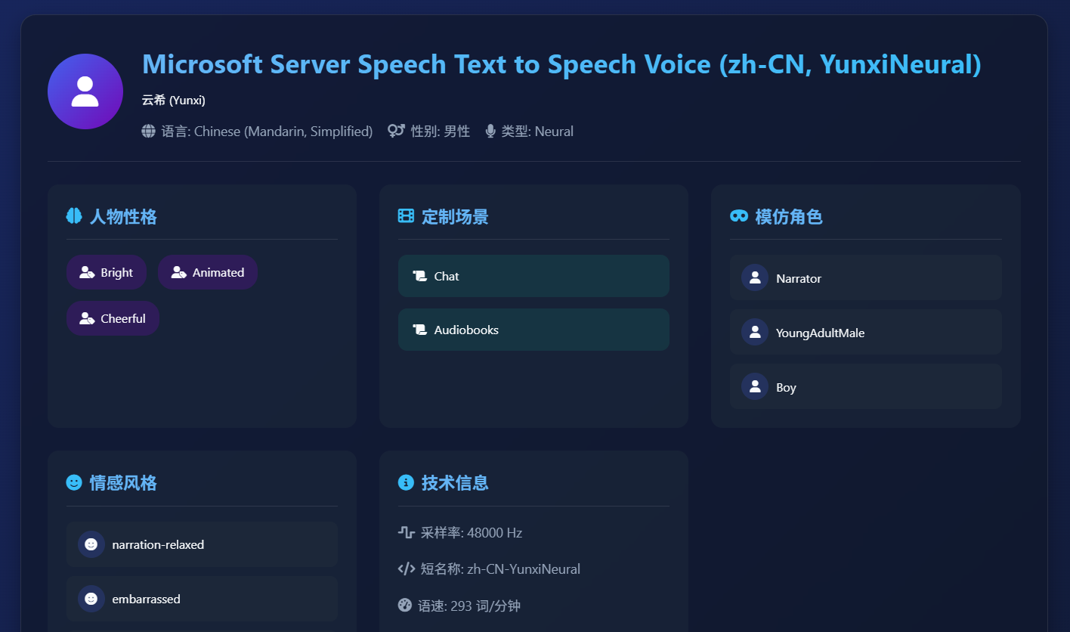Select the Bright personality tag
Screen dimensions: 1070x632
click(x=107, y=272)
